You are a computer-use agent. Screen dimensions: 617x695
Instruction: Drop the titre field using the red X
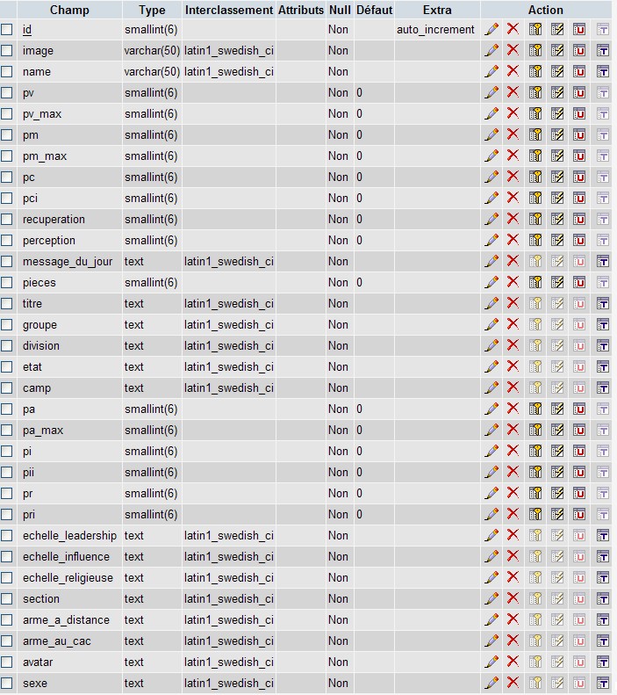point(513,303)
